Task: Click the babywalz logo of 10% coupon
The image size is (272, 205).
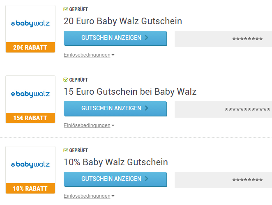Action: (x=30, y=165)
